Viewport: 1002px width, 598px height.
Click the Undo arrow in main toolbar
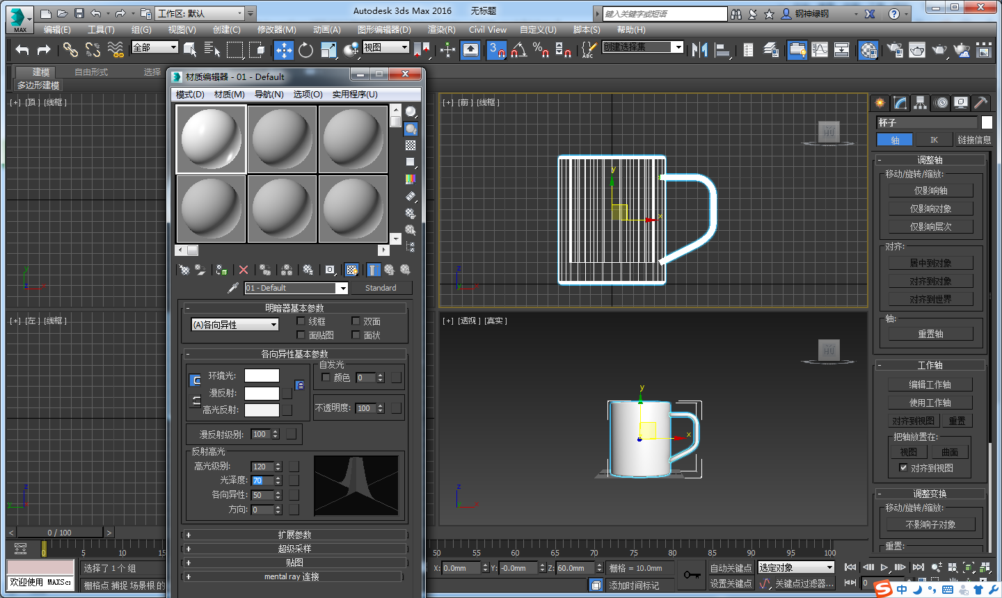pos(22,49)
